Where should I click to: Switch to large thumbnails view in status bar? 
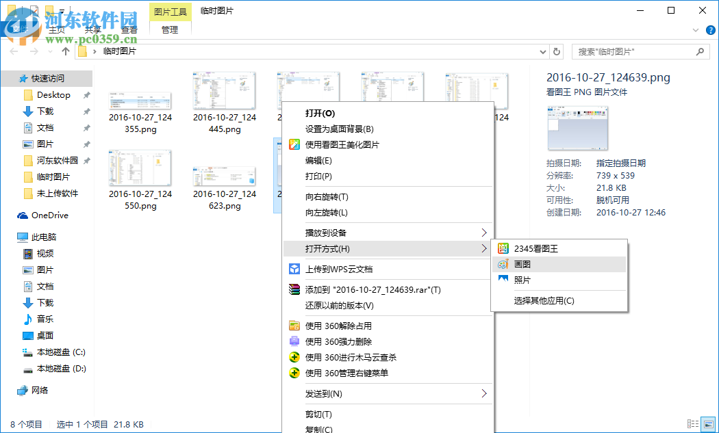pyautogui.click(x=709, y=424)
